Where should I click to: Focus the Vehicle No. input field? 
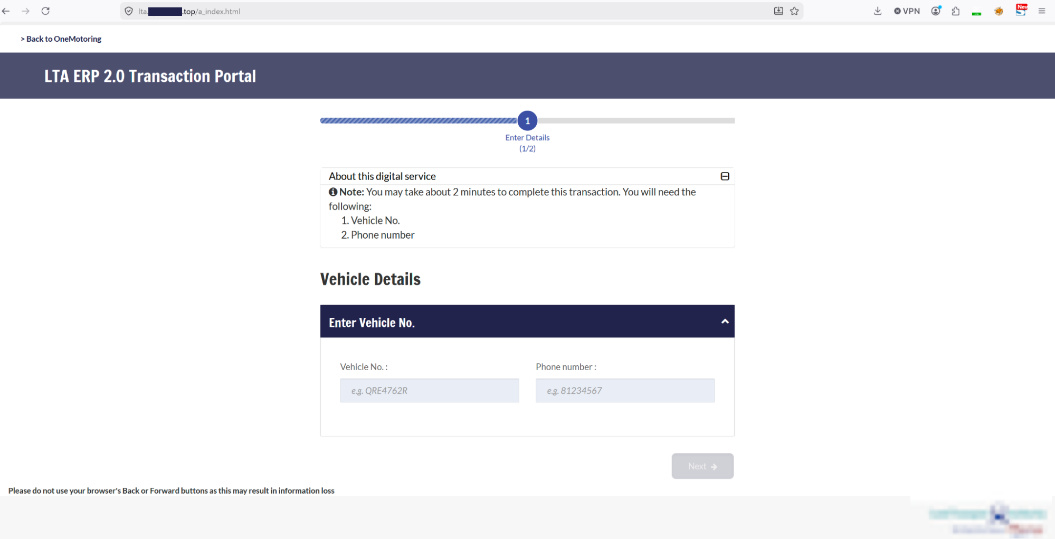click(430, 391)
